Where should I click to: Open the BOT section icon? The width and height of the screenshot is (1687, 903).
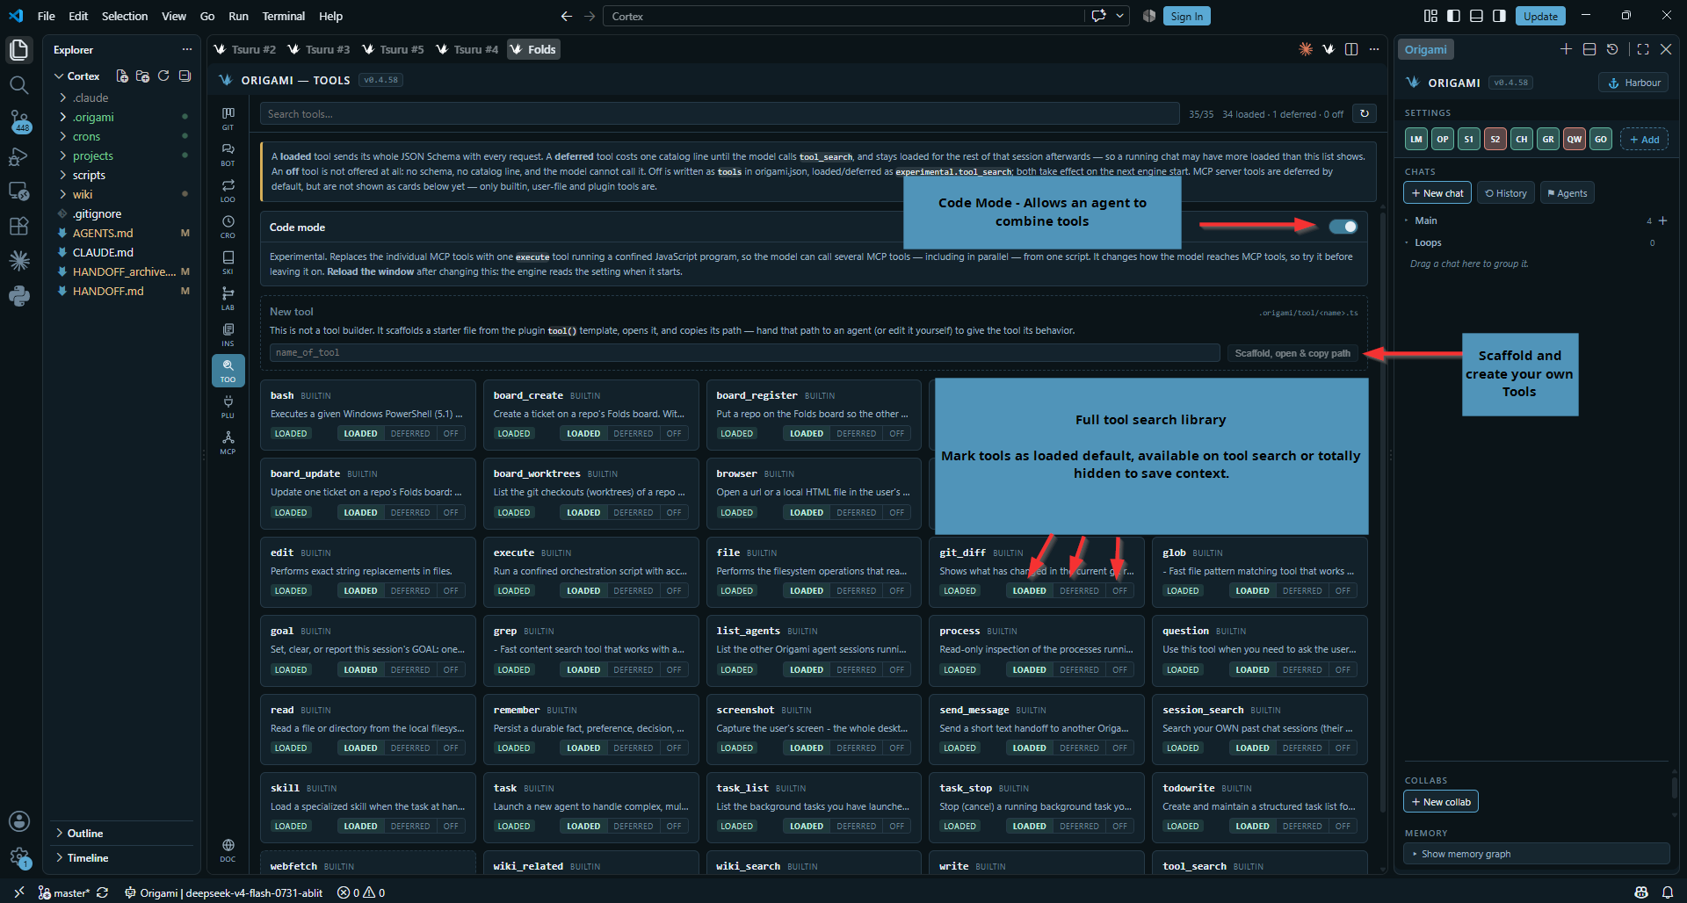(x=228, y=154)
